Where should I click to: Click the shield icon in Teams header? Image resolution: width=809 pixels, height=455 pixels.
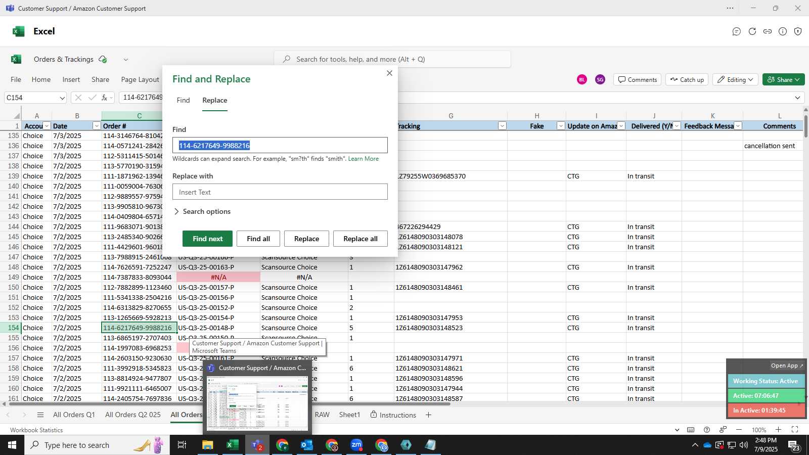pyautogui.click(x=798, y=31)
